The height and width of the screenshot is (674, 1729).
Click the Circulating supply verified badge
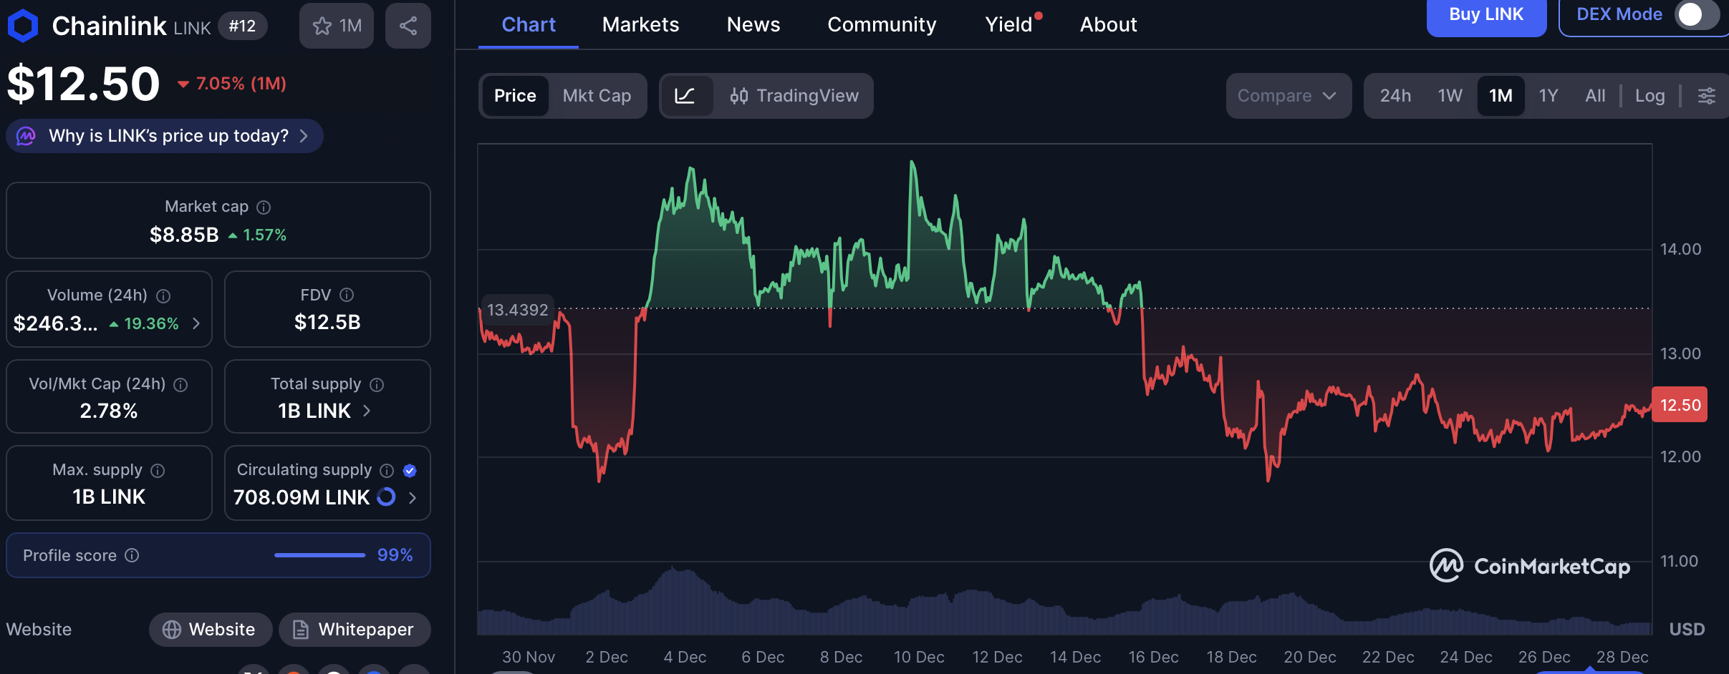(x=409, y=470)
